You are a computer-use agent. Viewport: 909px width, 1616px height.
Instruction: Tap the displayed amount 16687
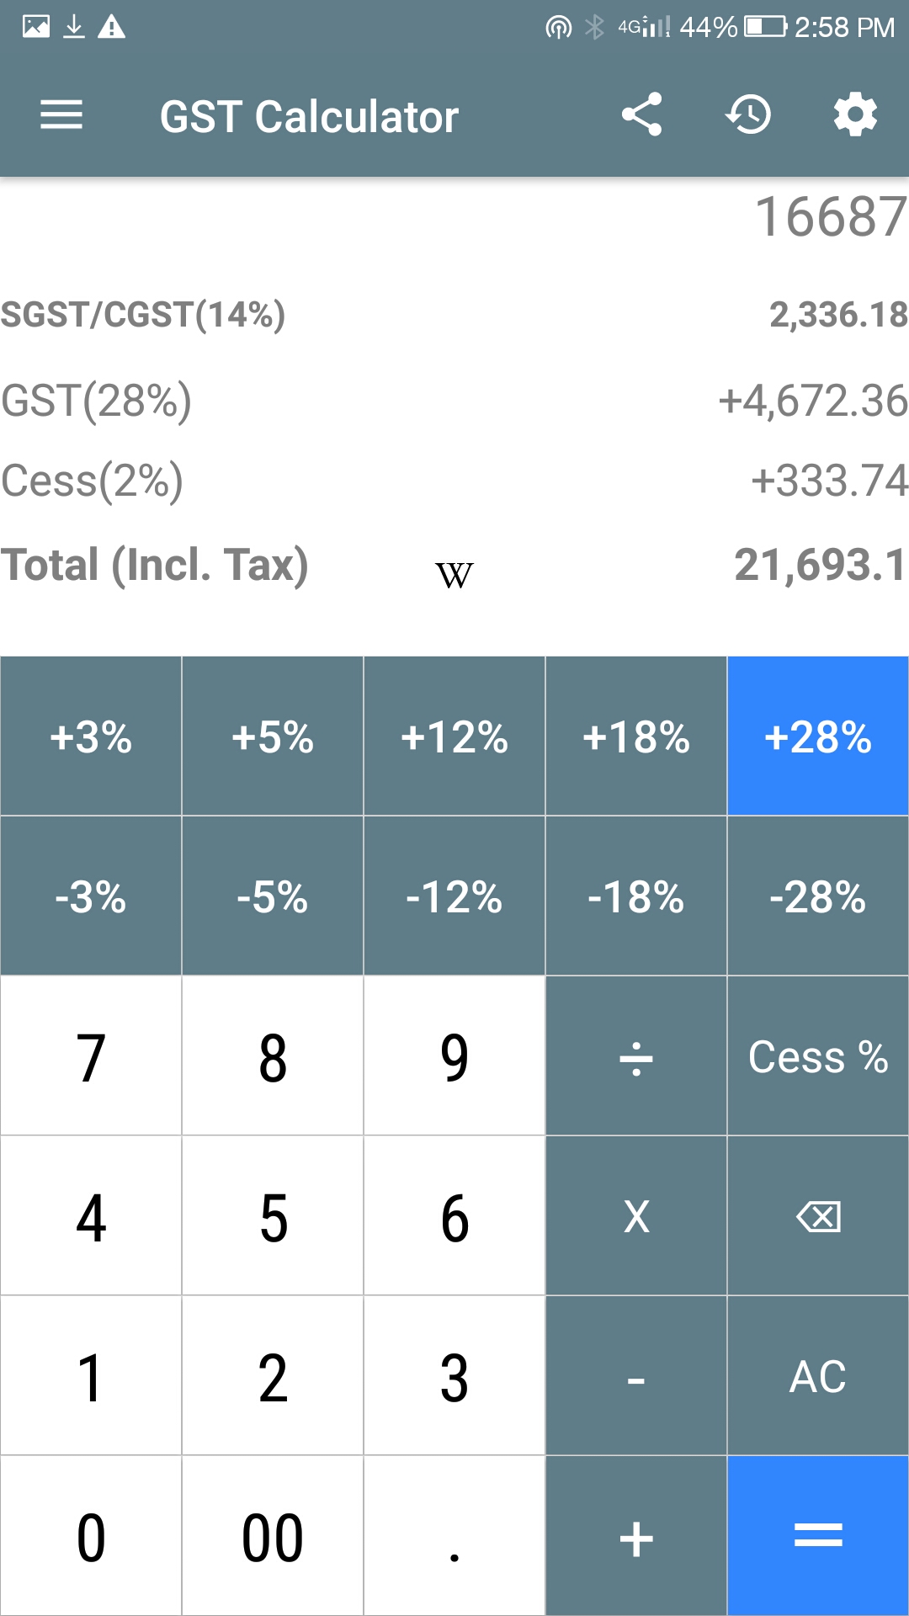pyautogui.click(x=828, y=218)
